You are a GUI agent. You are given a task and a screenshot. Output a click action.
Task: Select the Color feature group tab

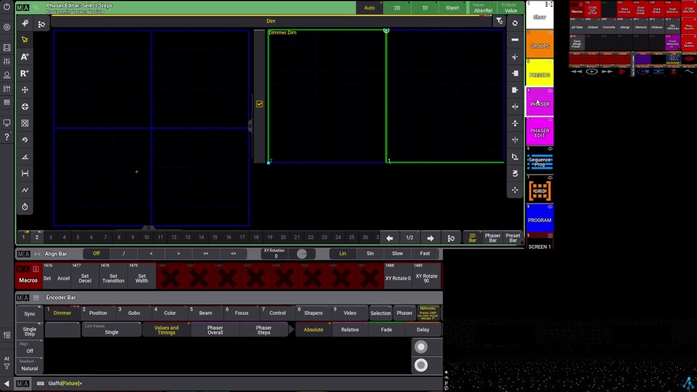170,313
